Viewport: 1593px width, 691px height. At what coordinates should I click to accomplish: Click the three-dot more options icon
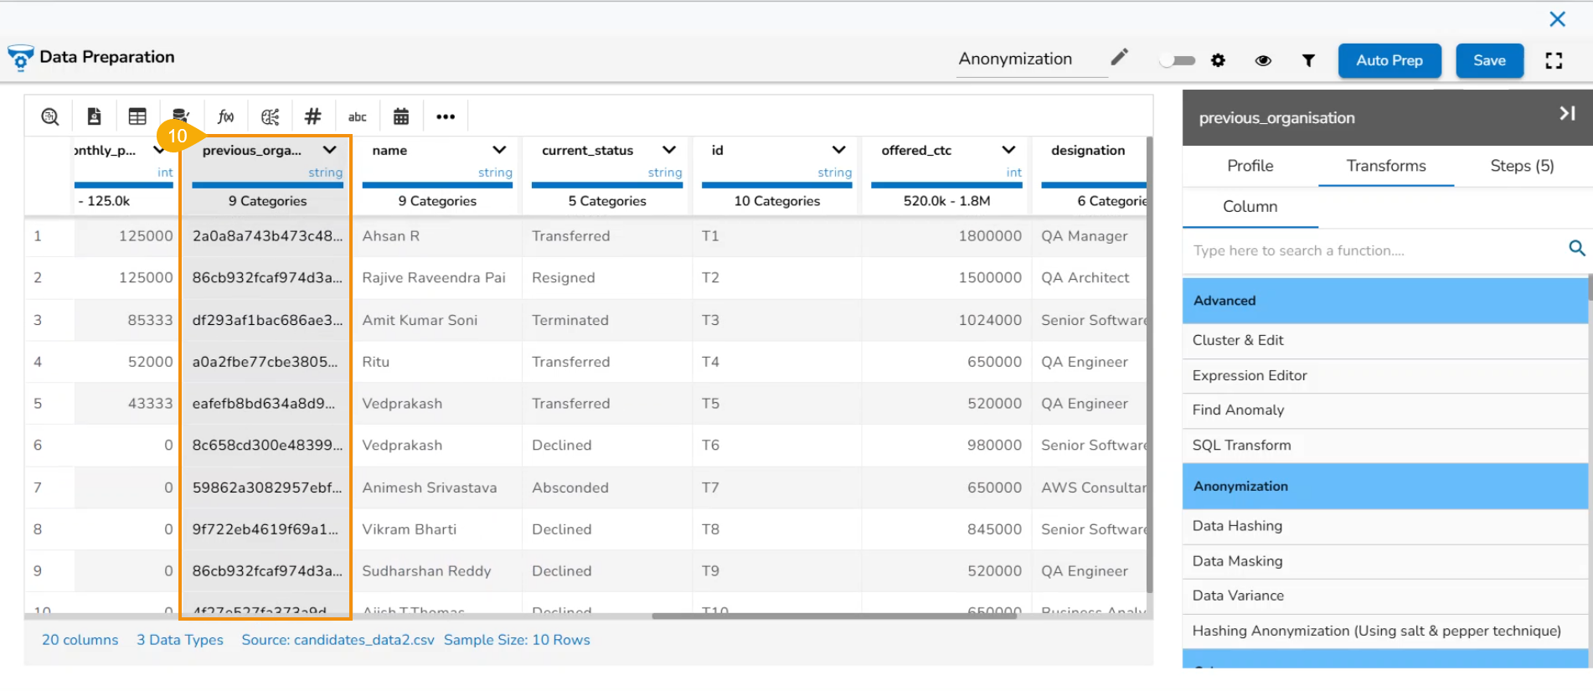click(446, 116)
